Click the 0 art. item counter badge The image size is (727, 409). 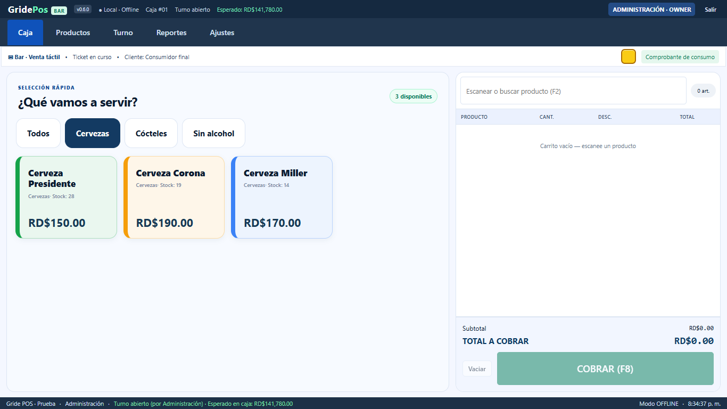[703, 91]
